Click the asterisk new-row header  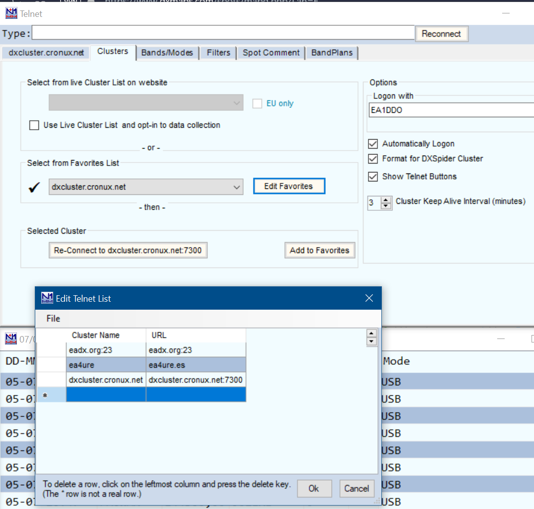(51, 395)
